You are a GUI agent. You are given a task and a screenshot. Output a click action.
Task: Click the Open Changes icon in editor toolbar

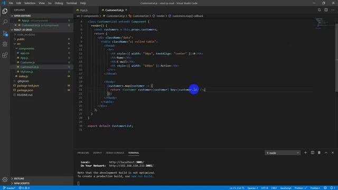click(319, 10)
